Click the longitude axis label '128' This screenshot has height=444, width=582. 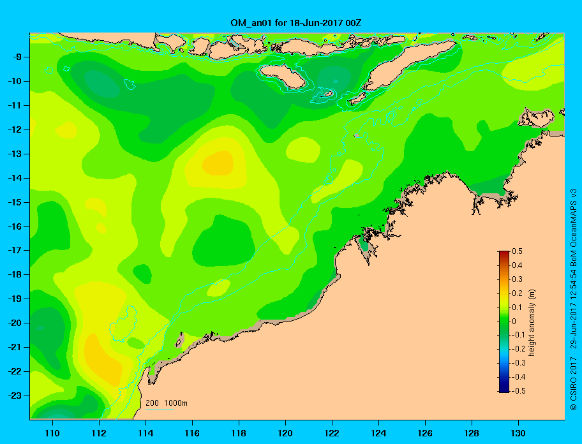(472, 433)
